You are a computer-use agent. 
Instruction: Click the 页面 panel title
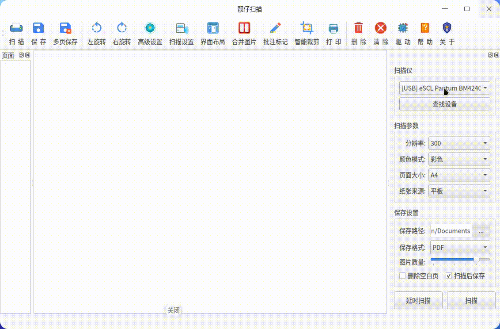point(8,56)
